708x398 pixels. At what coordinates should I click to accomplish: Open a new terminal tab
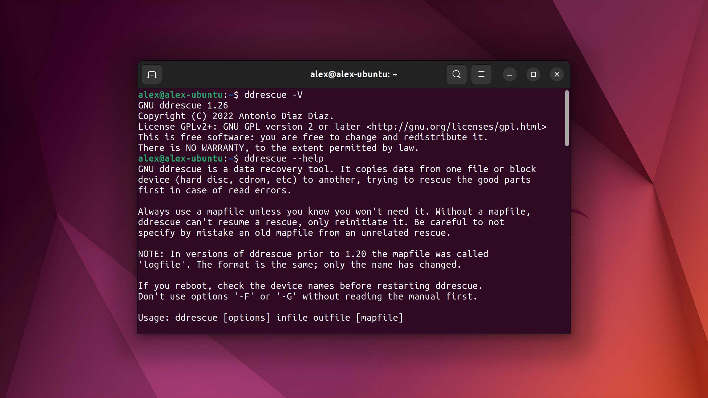pyautogui.click(x=152, y=74)
